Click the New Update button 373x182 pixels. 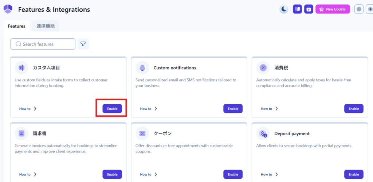pos(333,9)
